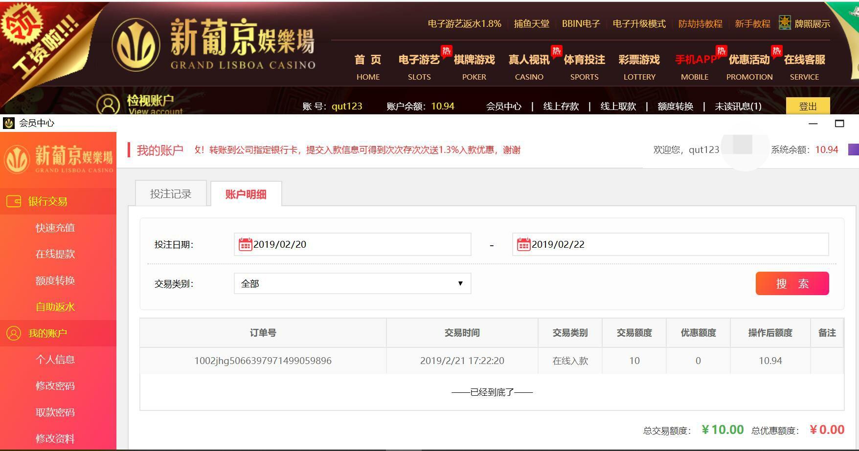Open the 捕鱼天堂 link
This screenshot has width=859, height=451.
coord(531,23)
